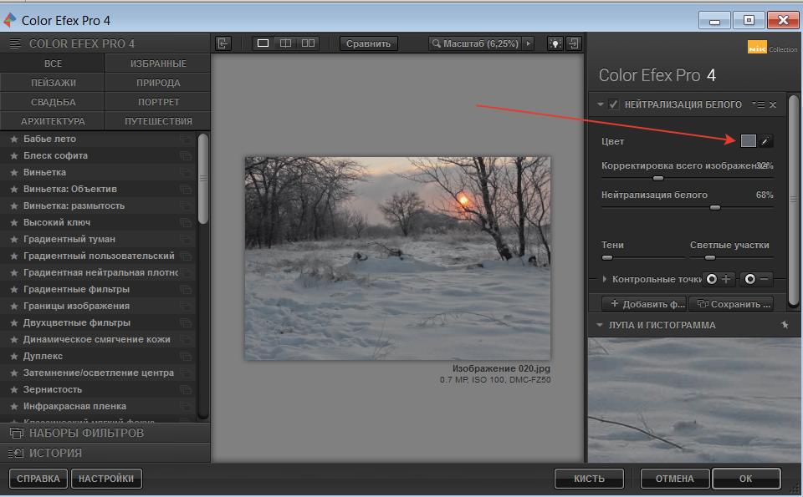The width and height of the screenshot is (803, 497).
Task: Open filter options menu icon for Нейтрализация белого
Action: click(759, 104)
